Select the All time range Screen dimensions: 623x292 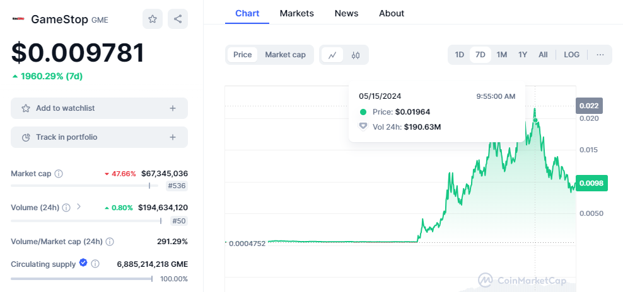pos(543,55)
